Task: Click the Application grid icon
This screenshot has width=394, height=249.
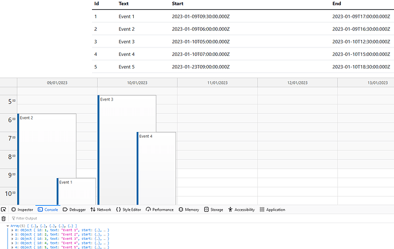Action: click(x=262, y=210)
